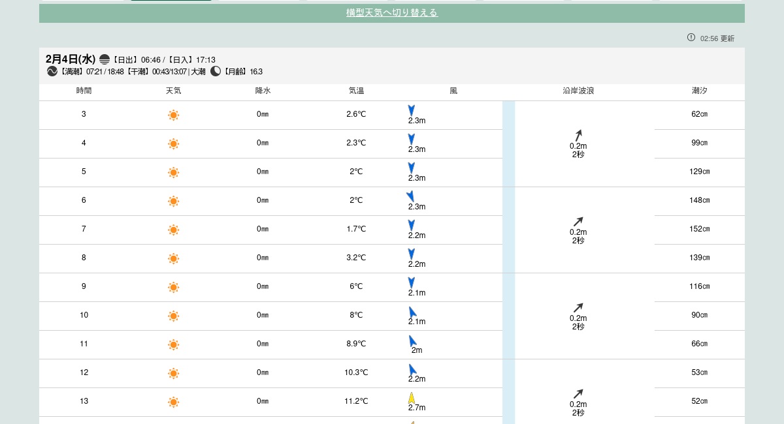The height and width of the screenshot is (424, 784).
Task: Click the sunny icon in the 12時 row
Action: tap(173, 374)
